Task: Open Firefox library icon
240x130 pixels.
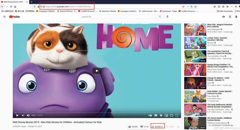Action: [215, 7]
